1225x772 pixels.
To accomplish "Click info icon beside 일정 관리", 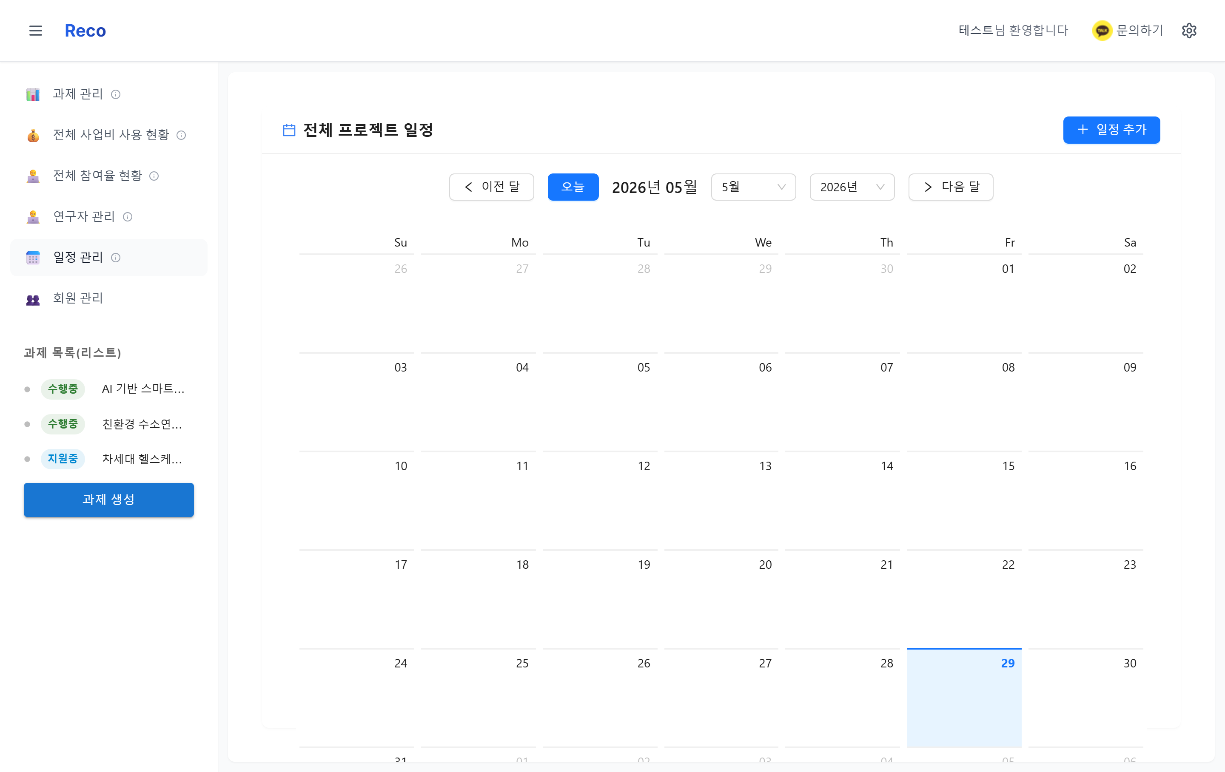I will point(116,258).
